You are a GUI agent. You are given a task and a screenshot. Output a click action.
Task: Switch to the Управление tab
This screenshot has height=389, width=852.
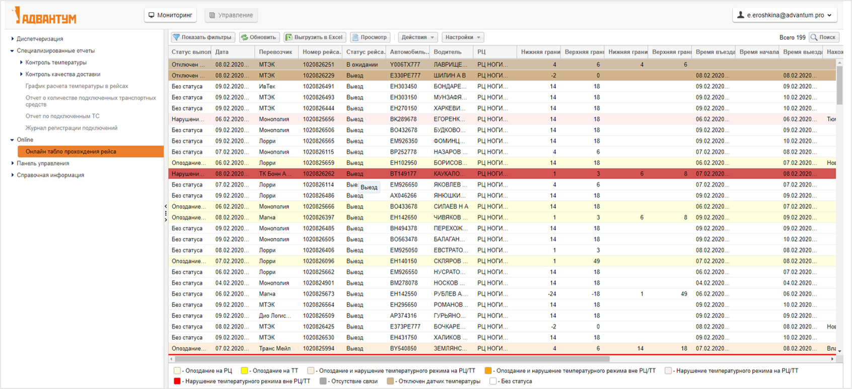coord(231,15)
